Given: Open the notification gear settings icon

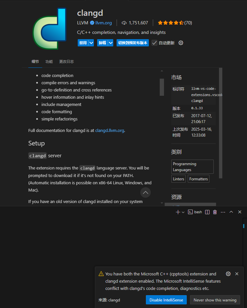Looking at the screenshot, I should (228, 274).
